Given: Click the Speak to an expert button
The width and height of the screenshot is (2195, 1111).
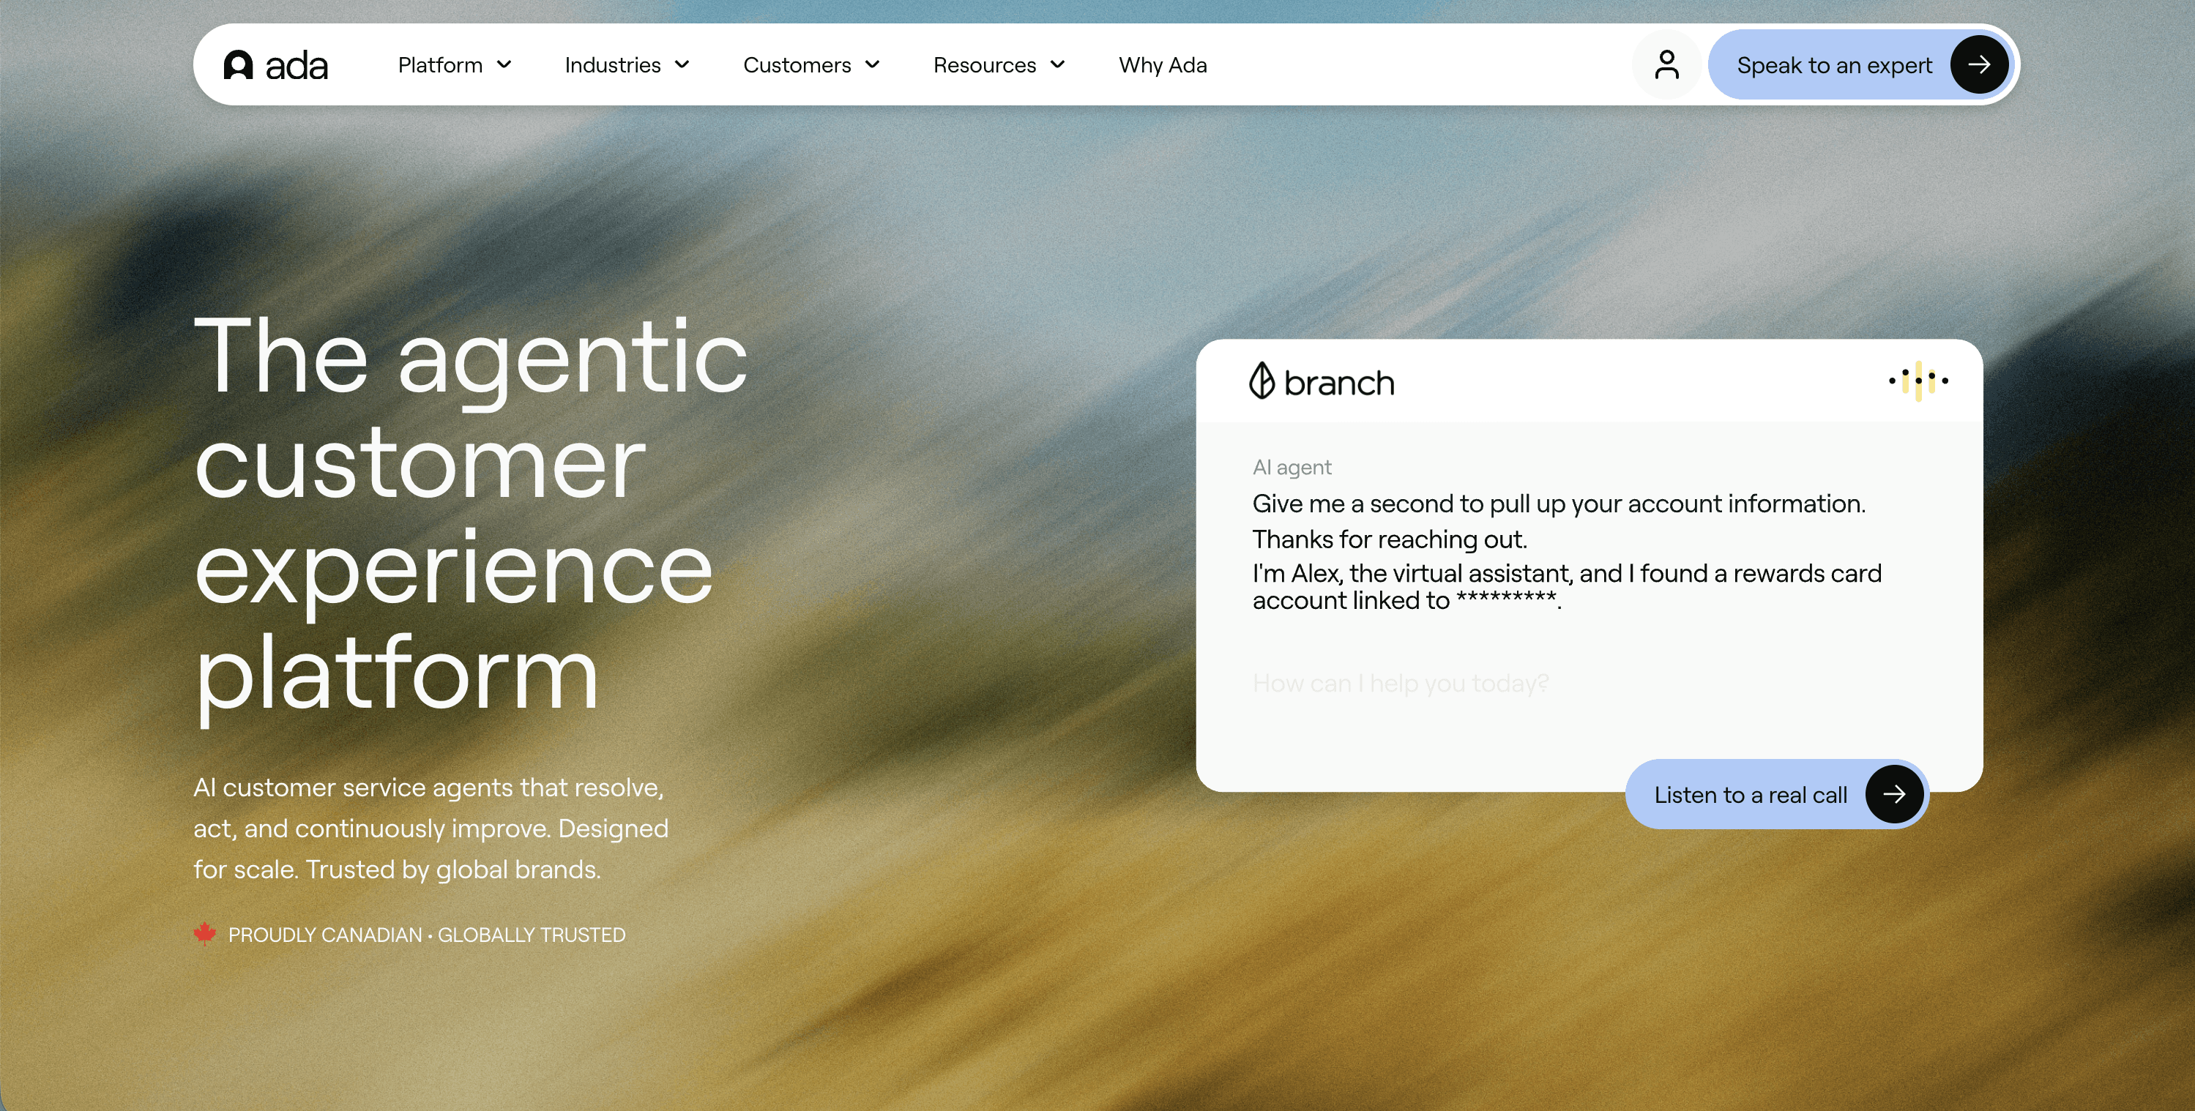Looking at the screenshot, I should [1861, 64].
